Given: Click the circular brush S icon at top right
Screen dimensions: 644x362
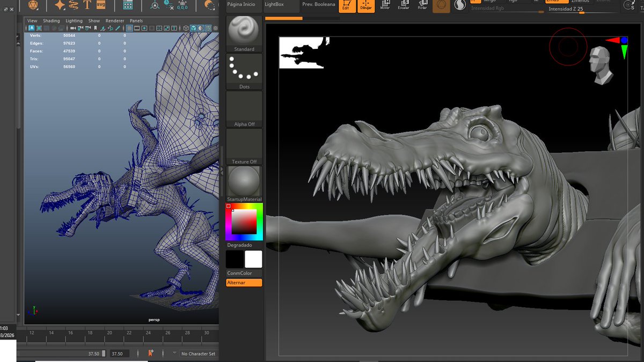Looking at the screenshot, I should tap(630, 5).
